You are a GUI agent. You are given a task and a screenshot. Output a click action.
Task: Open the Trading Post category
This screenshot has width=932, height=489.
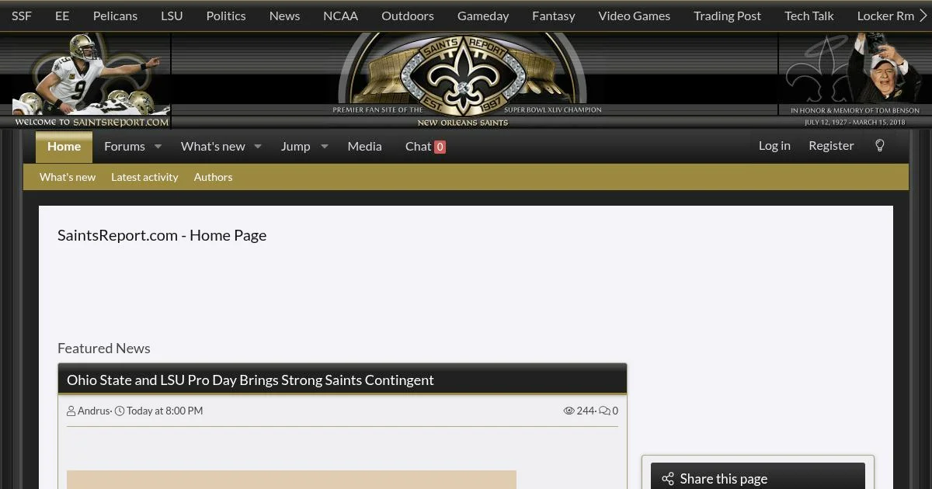(727, 16)
